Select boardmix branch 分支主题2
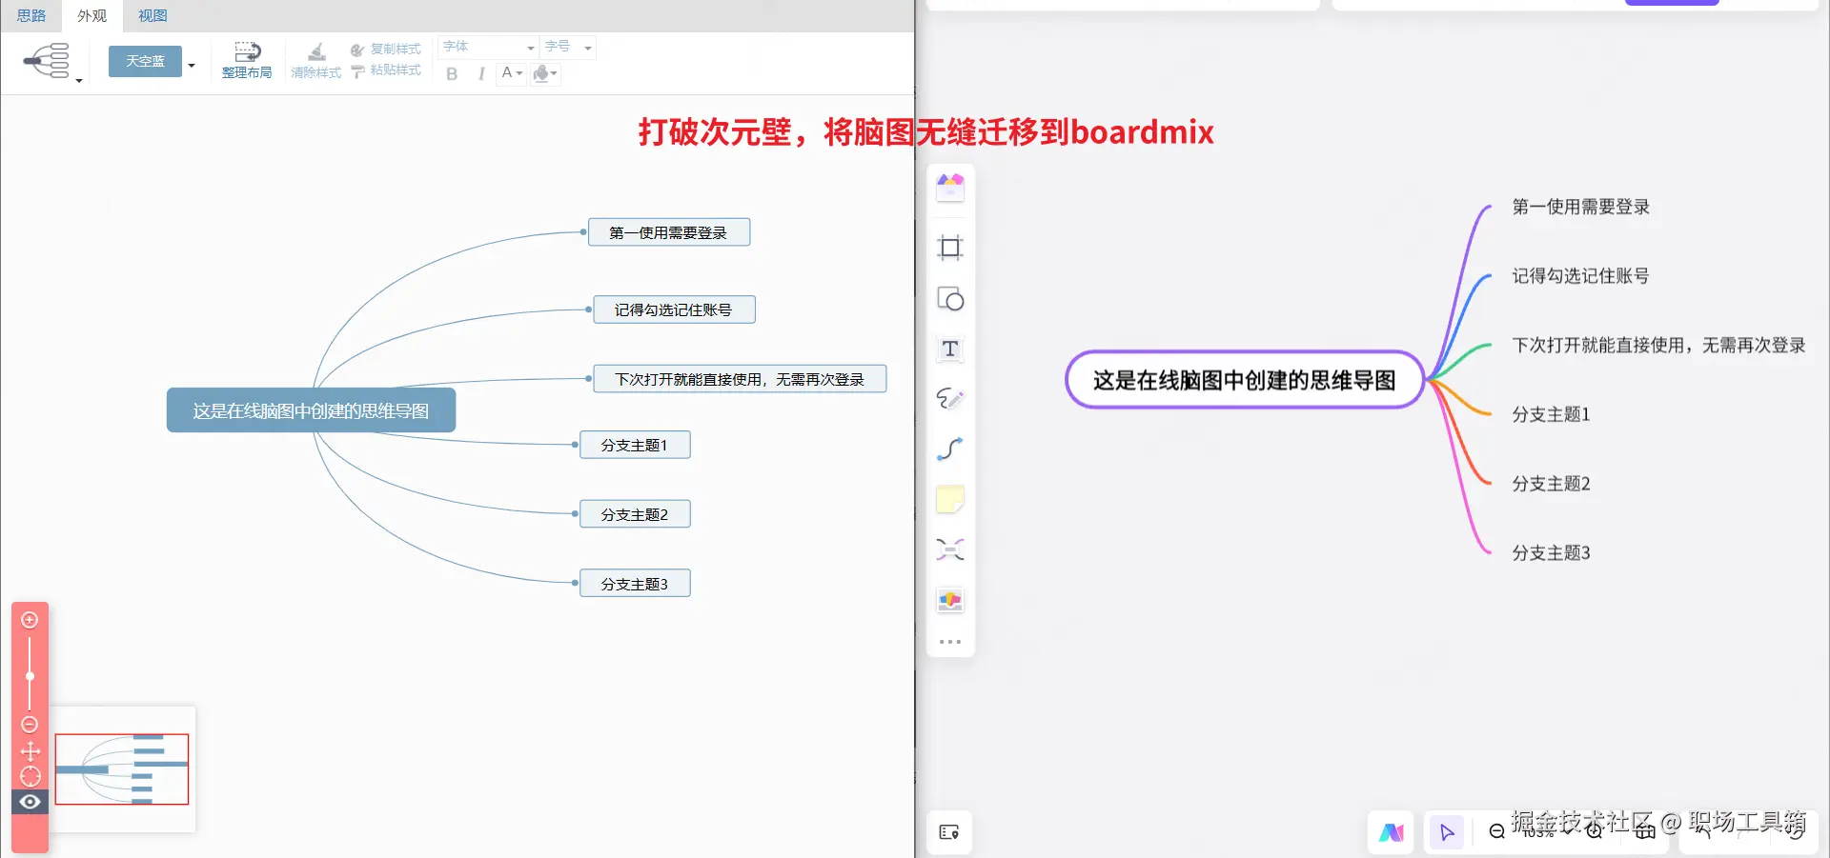Viewport: 1830px width, 858px height. tap(1551, 484)
